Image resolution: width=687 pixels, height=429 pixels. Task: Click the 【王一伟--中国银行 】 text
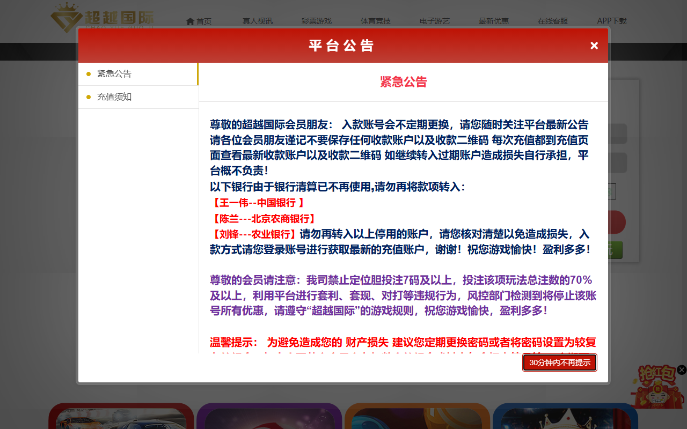[258, 203]
